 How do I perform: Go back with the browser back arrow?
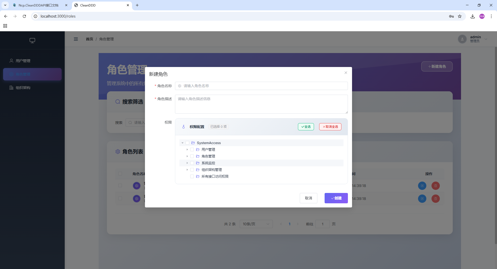tap(6, 16)
